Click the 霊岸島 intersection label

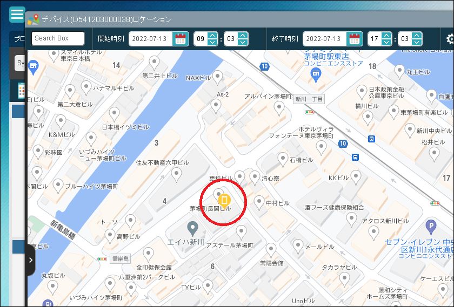click(x=119, y=259)
